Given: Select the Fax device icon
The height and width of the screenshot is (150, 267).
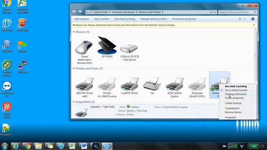Looking at the screenshot, I should 152,86.
